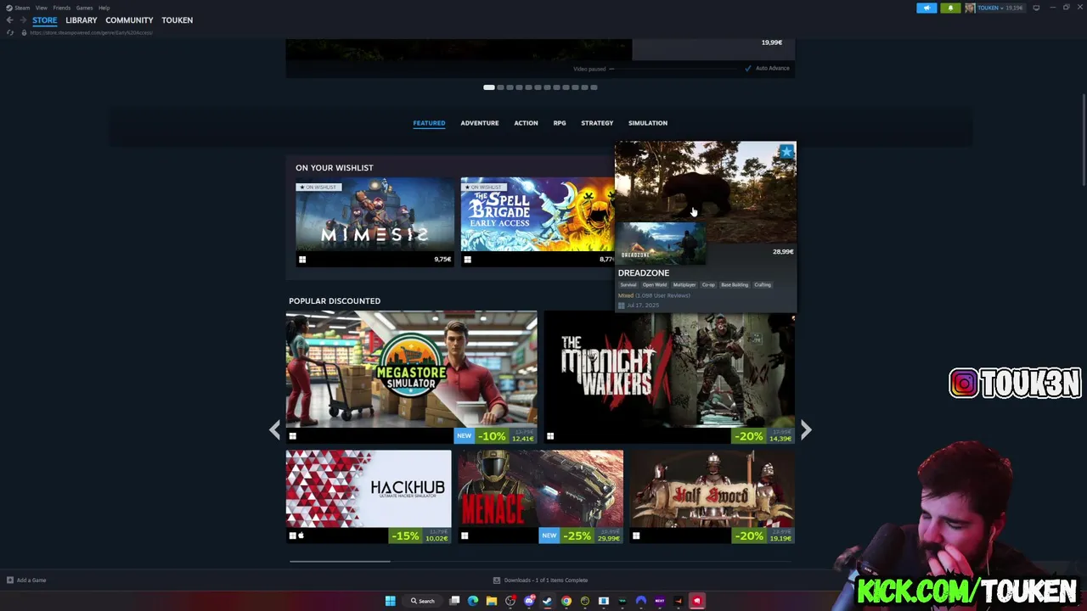Select the ADVENTURE tab
1087x611 pixels.
[480, 123]
